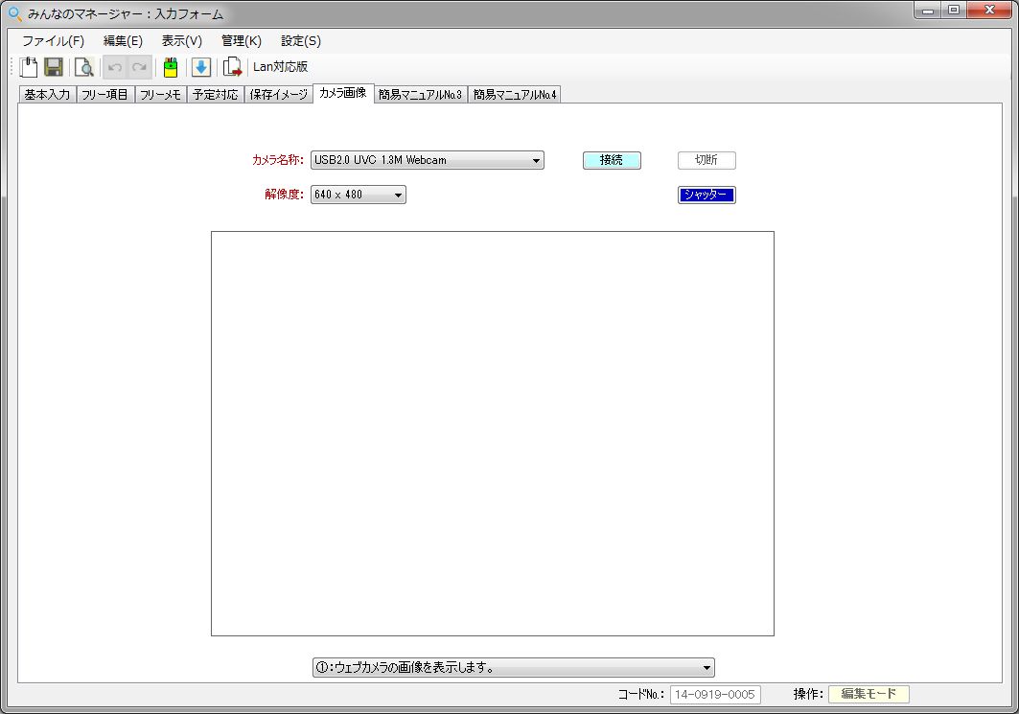Image resolution: width=1019 pixels, height=714 pixels.
Task: Click the green and yellow toolbar icon
Action: tap(170, 67)
